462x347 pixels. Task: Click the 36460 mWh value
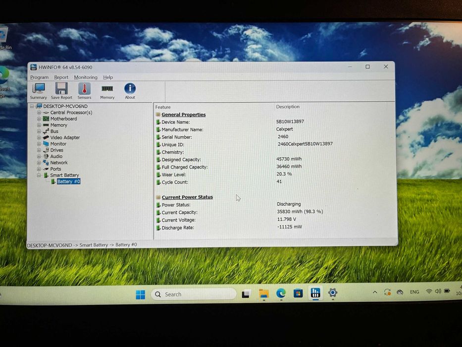pos(289,167)
